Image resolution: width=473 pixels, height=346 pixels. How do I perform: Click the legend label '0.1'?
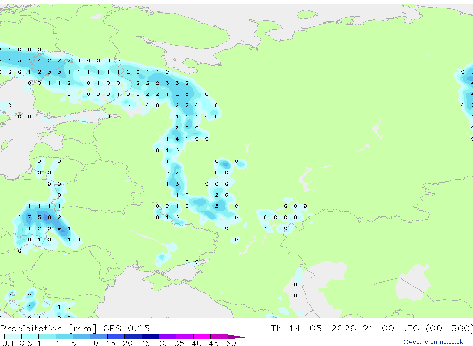(8, 343)
